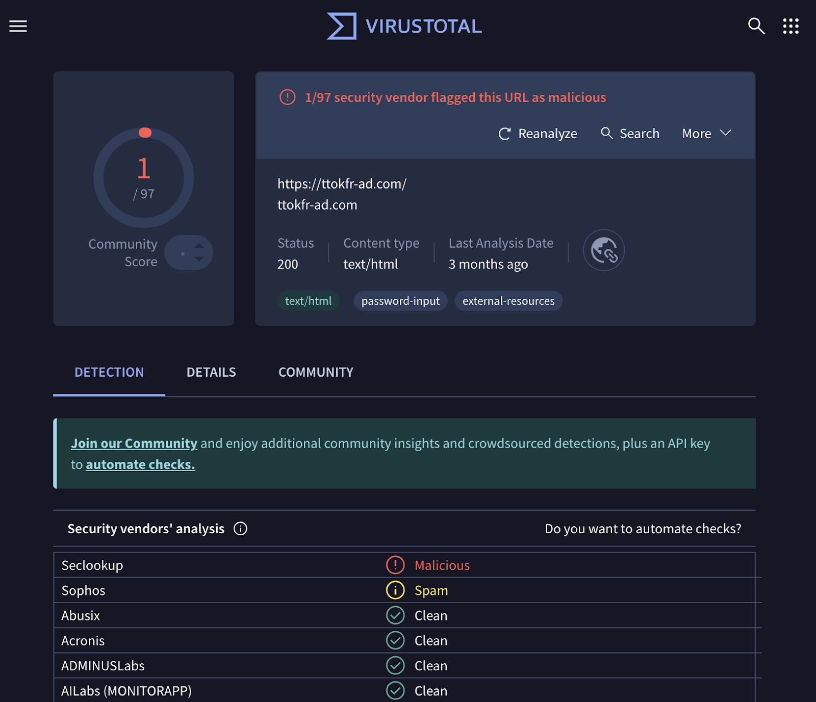Click the URL https://ttokfr-ad.com/
Viewport: 816px width, 702px height.
342,184
